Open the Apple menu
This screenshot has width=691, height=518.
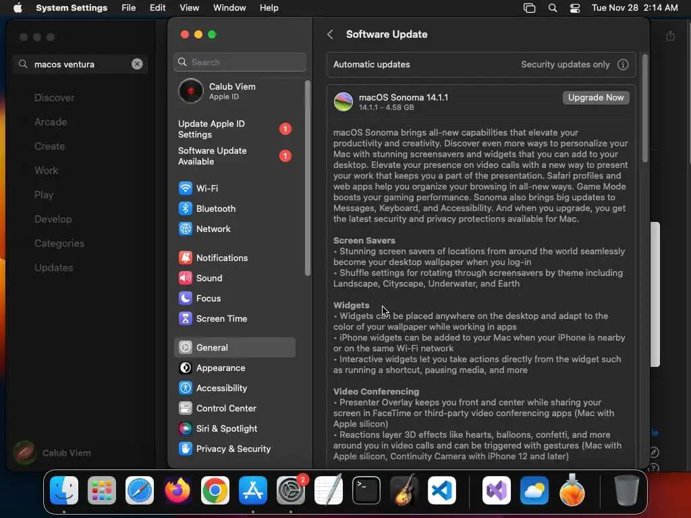(x=18, y=8)
